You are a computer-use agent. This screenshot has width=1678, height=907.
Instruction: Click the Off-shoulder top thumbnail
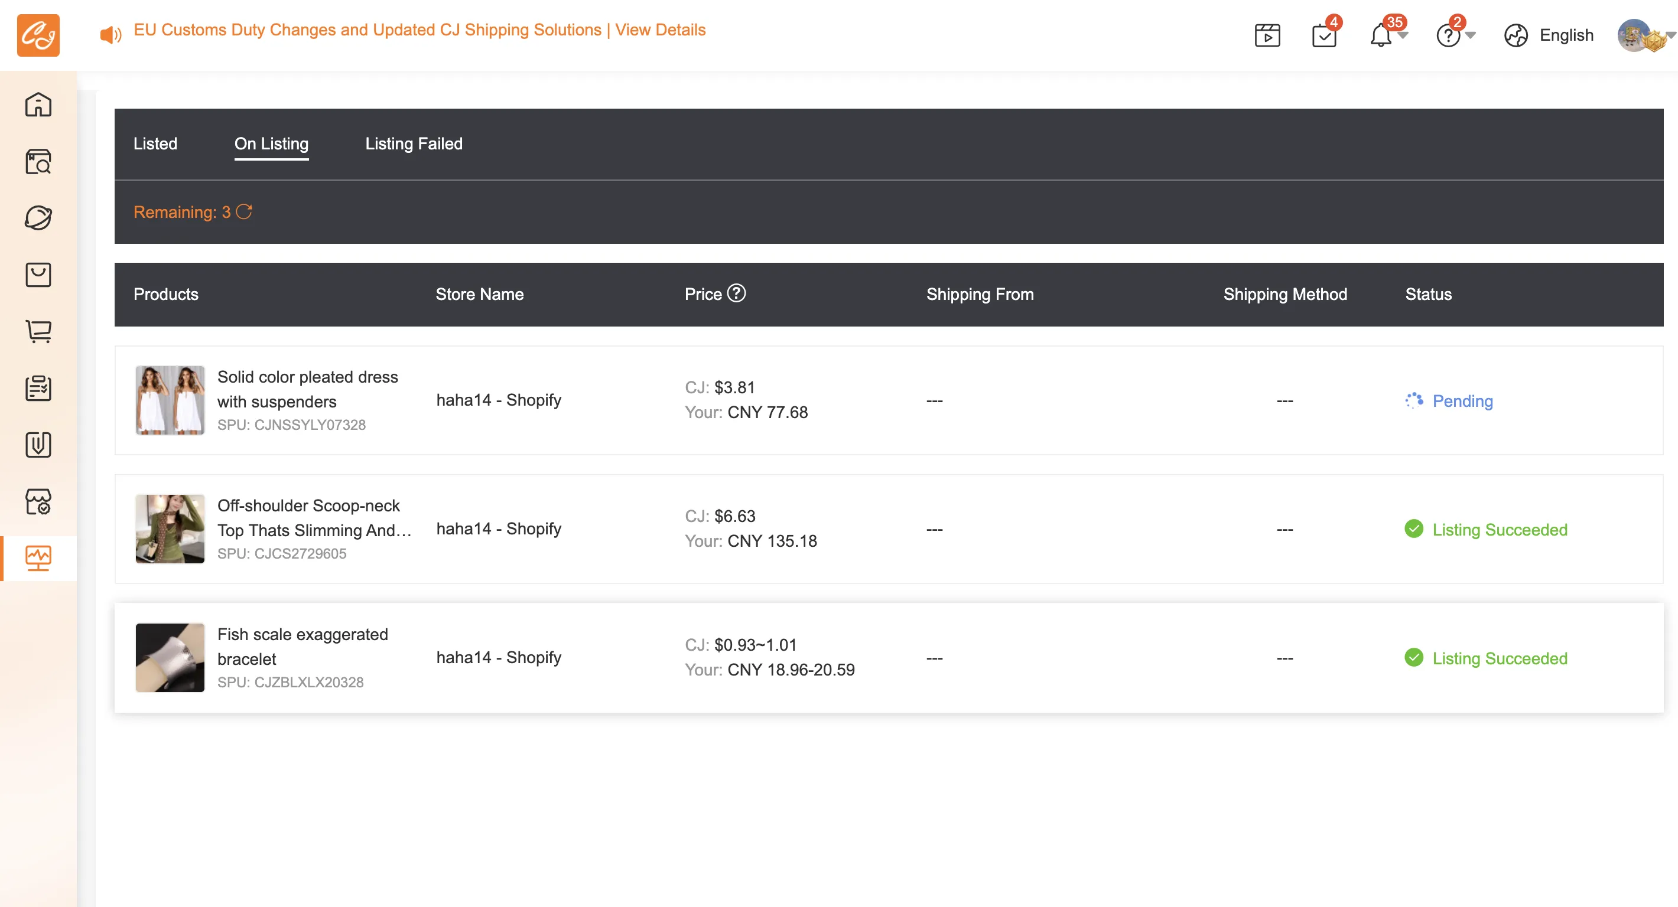coord(170,528)
